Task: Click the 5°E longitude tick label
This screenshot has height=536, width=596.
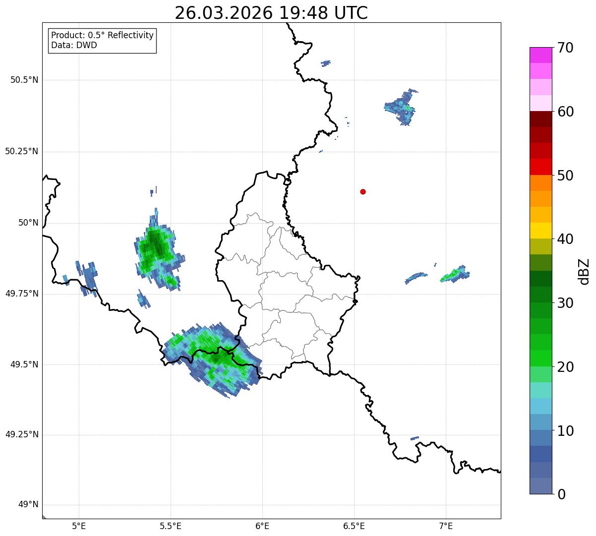Action: click(x=79, y=526)
